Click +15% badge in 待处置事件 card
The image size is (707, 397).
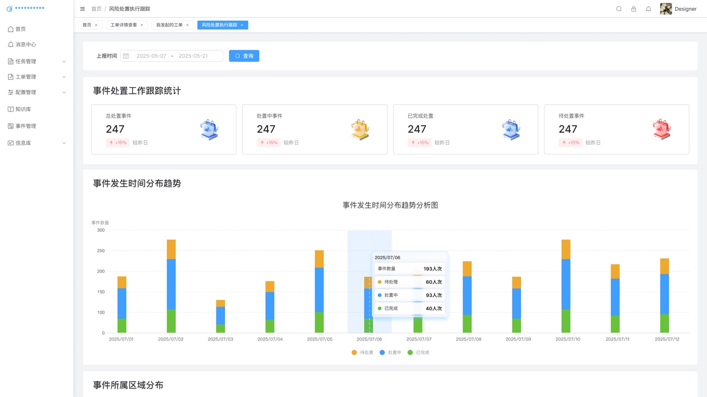[x=570, y=142]
